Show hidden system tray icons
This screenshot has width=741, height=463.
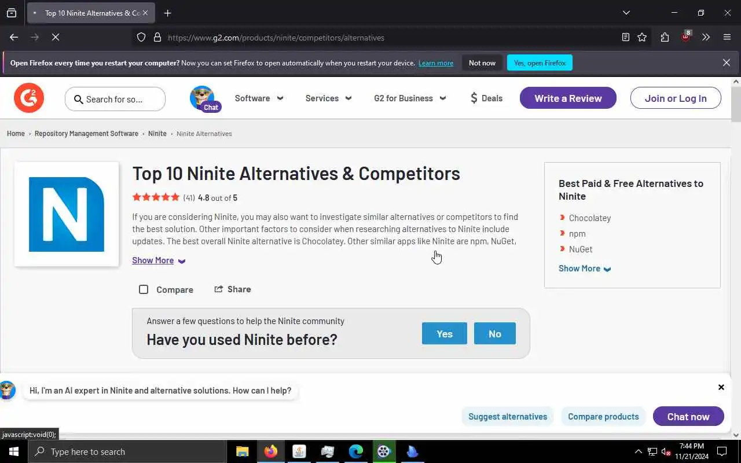coord(638,451)
